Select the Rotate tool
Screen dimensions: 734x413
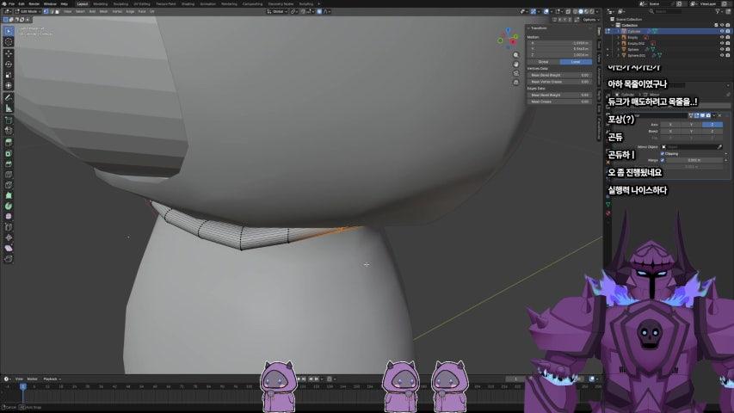[x=9, y=65]
